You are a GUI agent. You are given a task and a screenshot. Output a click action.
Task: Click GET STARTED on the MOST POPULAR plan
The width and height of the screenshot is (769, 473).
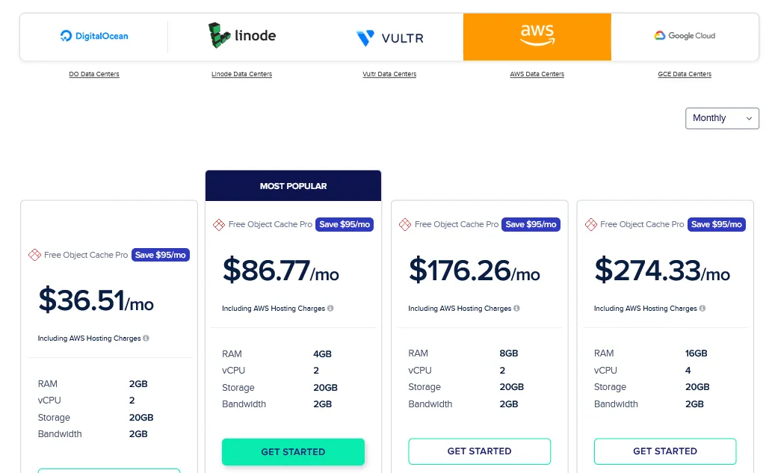(293, 452)
